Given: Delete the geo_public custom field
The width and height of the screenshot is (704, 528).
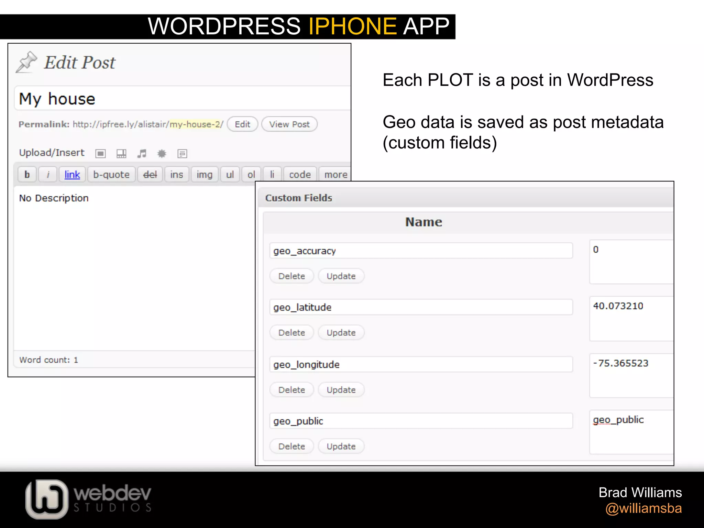Looking at the screenshot, I should pyautogui.click(x=292, y=446).
